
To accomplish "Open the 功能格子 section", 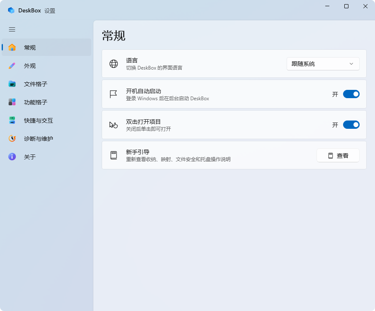I will pyautogui.click(x=46, y=102).
